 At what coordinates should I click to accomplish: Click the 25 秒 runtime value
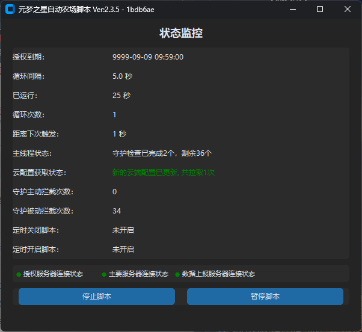coord(121,96)
